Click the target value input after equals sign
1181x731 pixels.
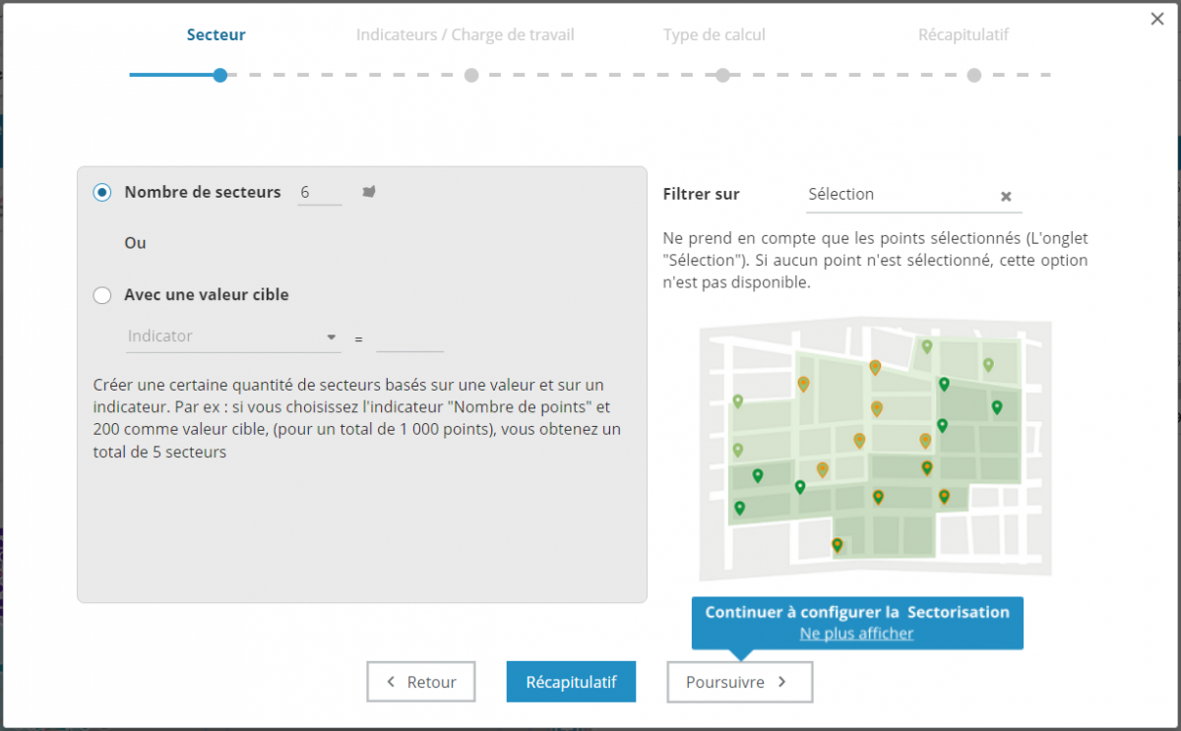point(409,337)
